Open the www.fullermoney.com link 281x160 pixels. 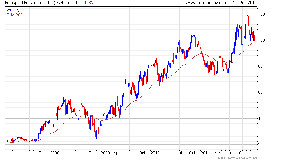[x=206, y=3]
